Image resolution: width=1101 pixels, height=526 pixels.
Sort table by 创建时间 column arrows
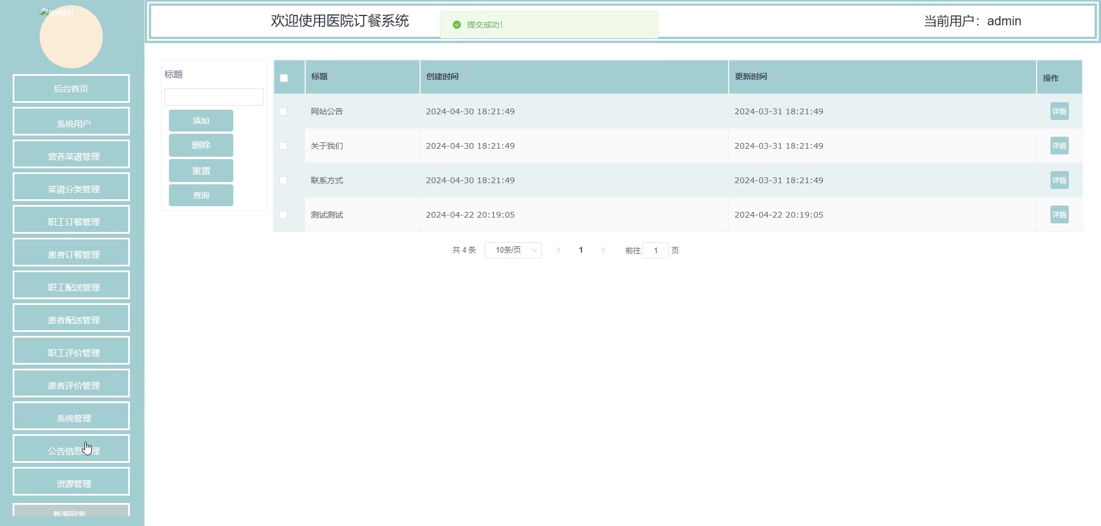(x=465, y=77)
